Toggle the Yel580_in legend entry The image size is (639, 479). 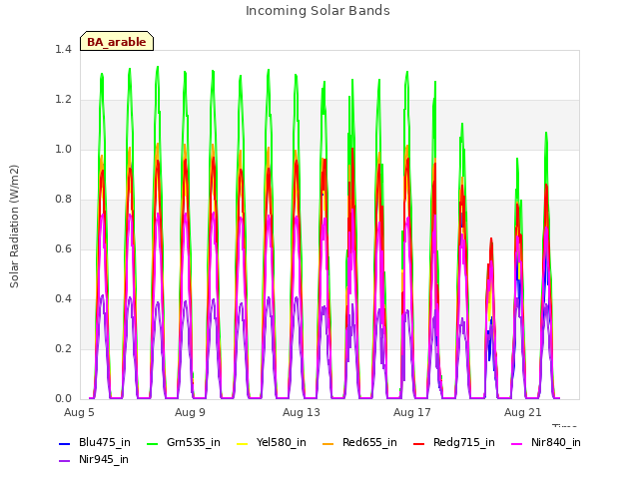[x=272, y=443]
